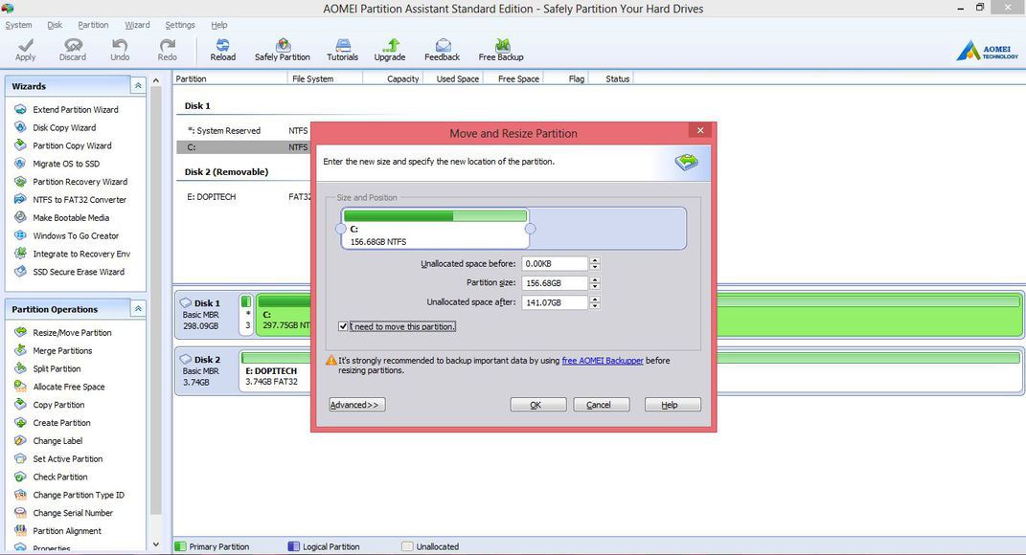Viewport: 1026px width, 555px height.
Task: Open Tutorials from the toolbar
Action: coord(342,50)
